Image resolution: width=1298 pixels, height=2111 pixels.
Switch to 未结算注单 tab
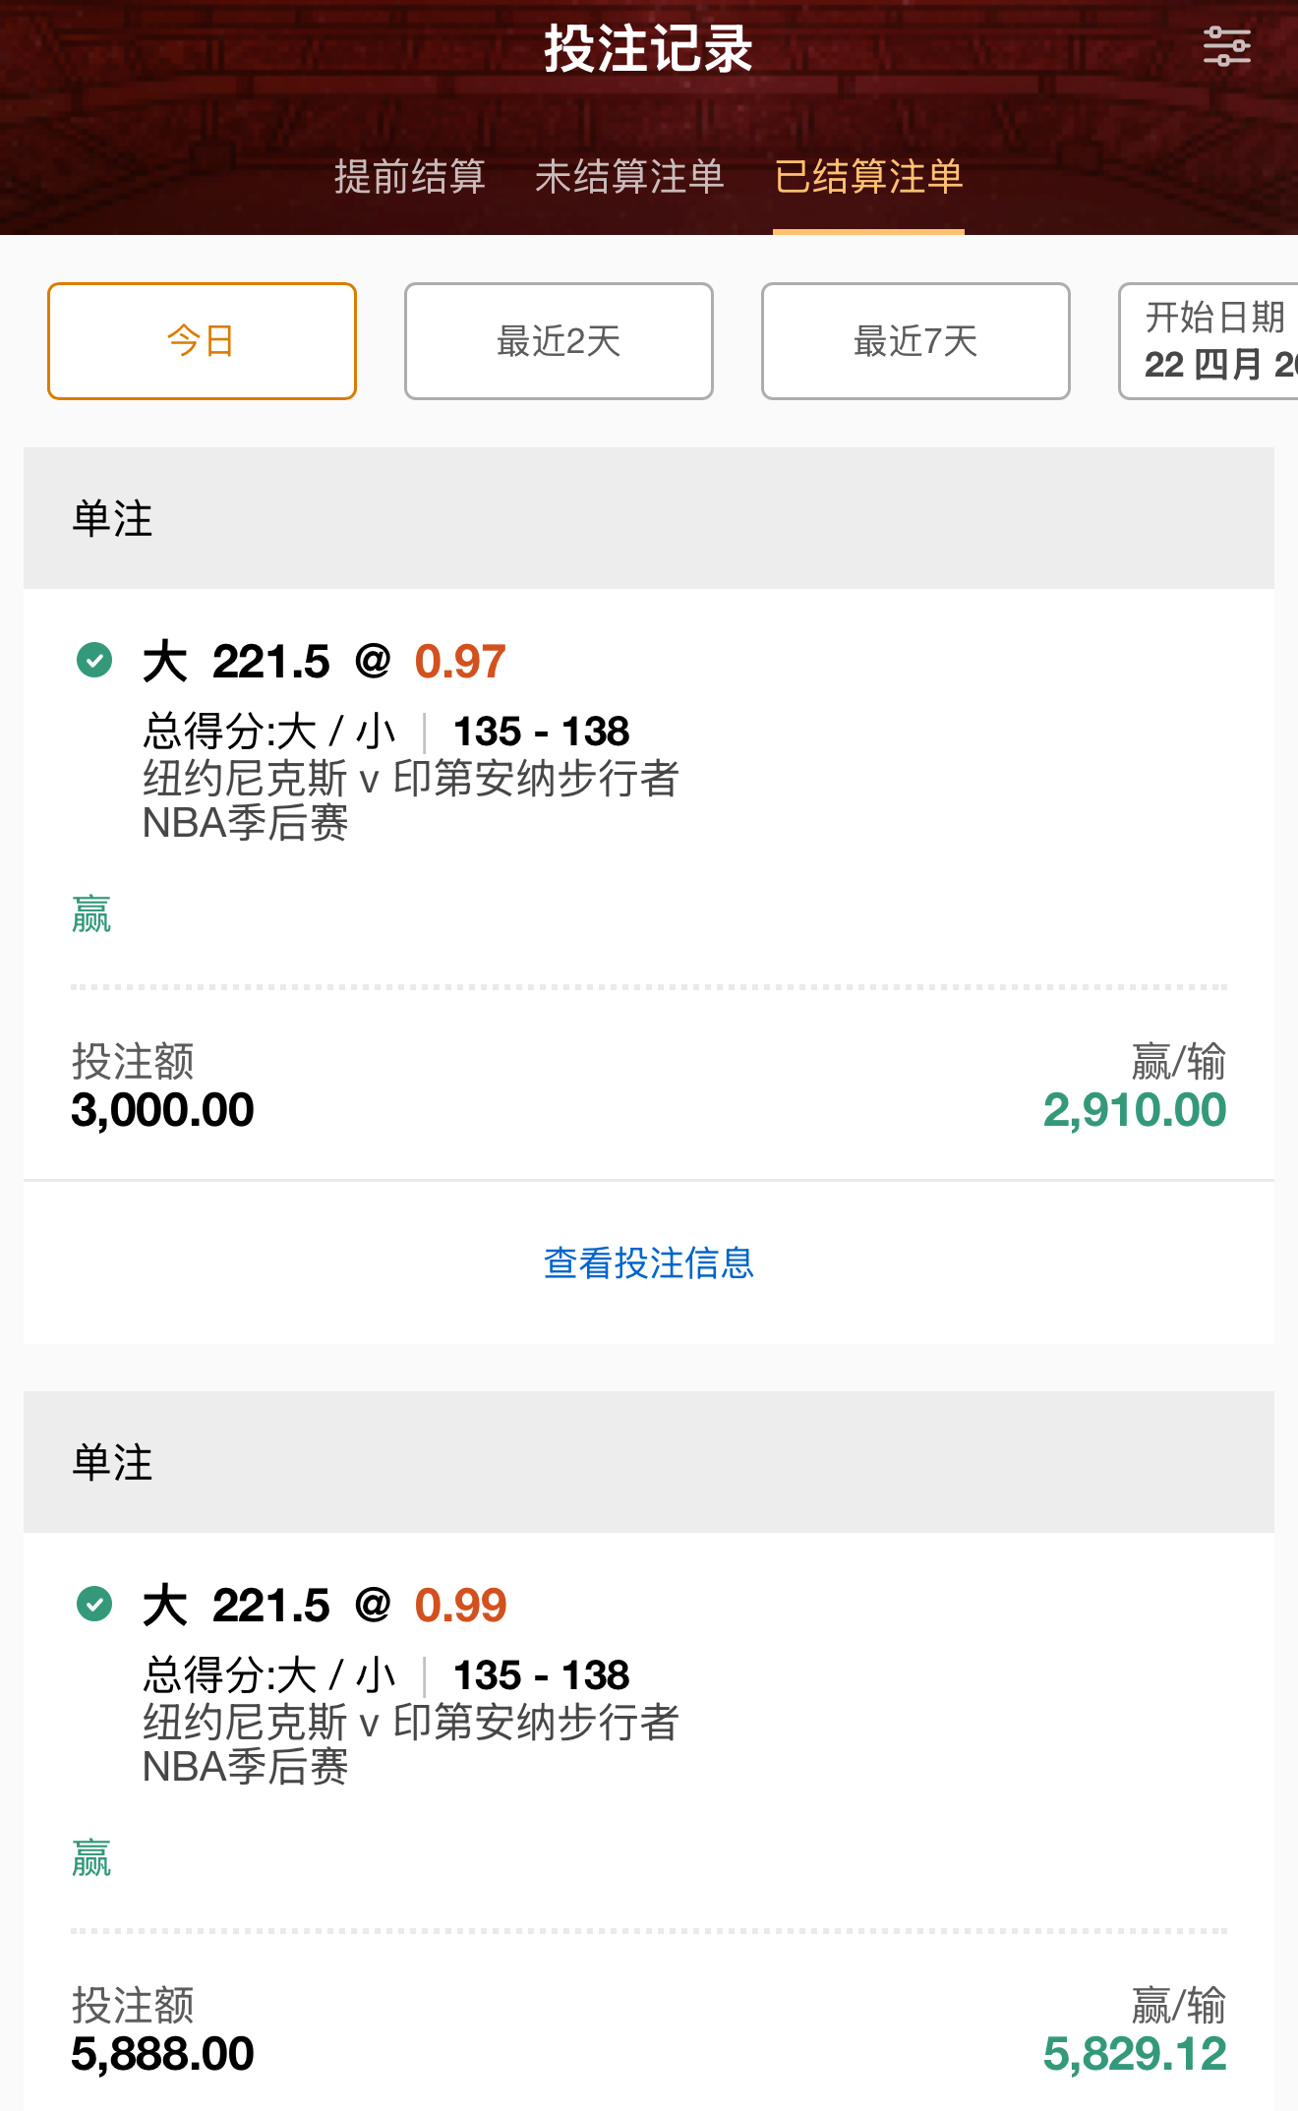[x=629, y=177]
